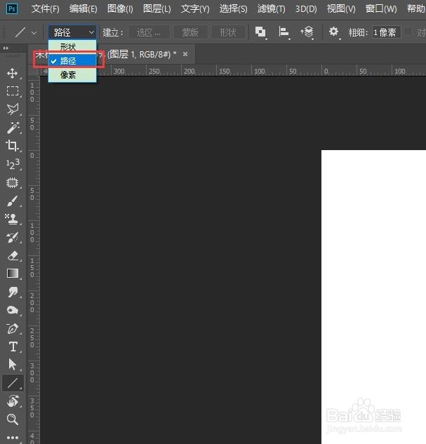Select the Move tool
Image resolution: width=426 pixels, height=444 pixels.
[x=13, y=74]
